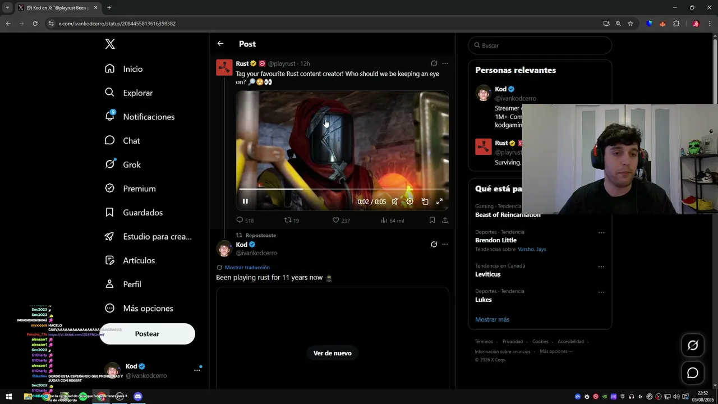Click the Ver de nuevo button
This screenshot has width=718, height=404.
point(333,353)
